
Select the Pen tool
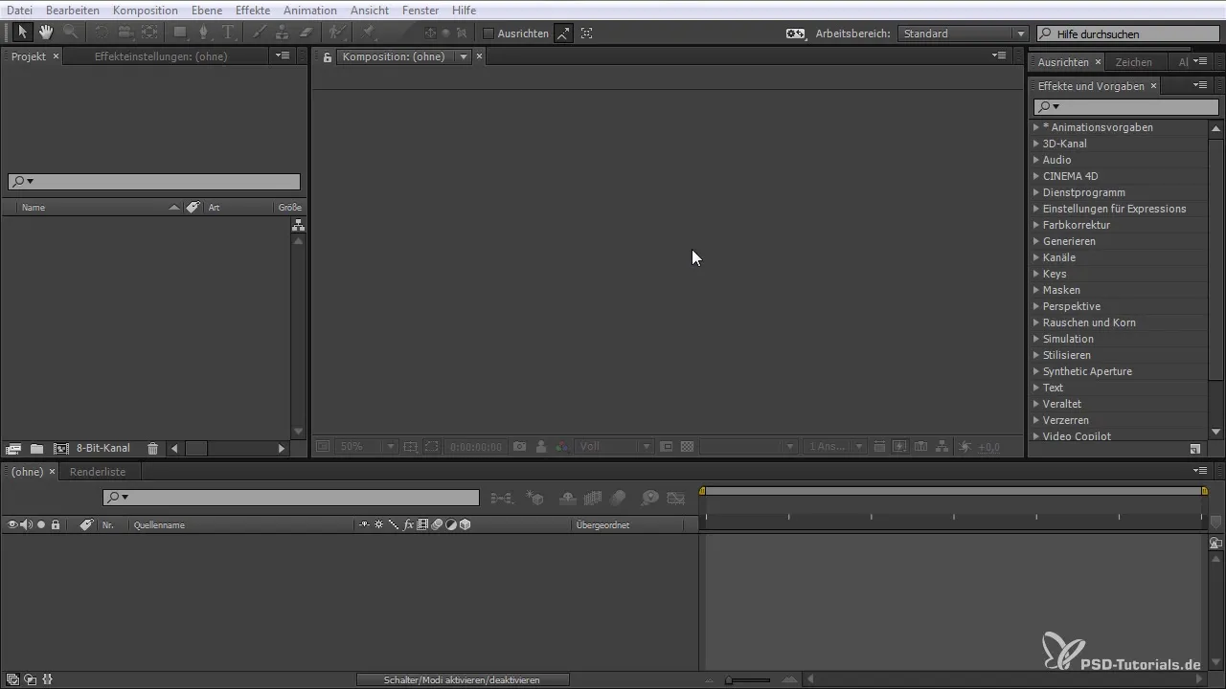pyautogui.click(x=204, y=33)
